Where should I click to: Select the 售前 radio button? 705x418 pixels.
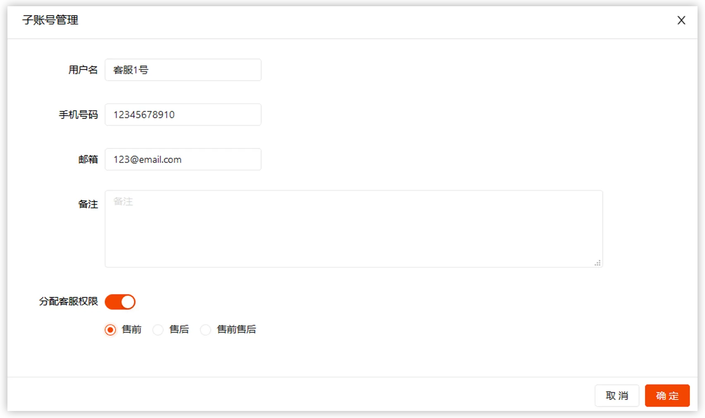110,330
